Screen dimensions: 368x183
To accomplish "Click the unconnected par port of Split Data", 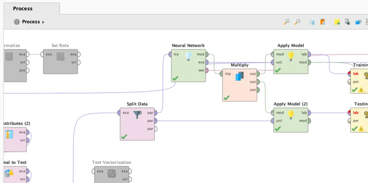I will click(156, 129).
